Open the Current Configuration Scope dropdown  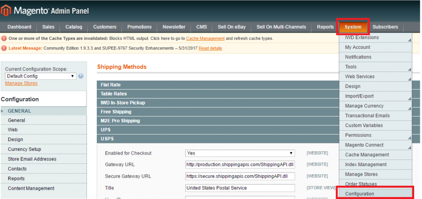tap(40, 76)
